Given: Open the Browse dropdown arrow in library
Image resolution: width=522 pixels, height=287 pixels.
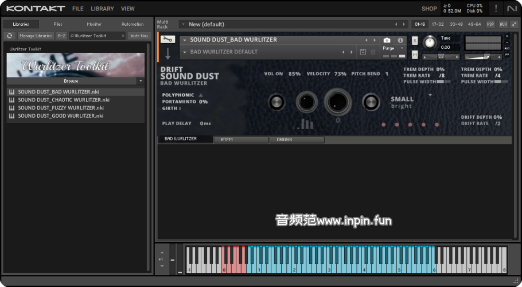Looking at the screenshot, I should pos(141,81).
